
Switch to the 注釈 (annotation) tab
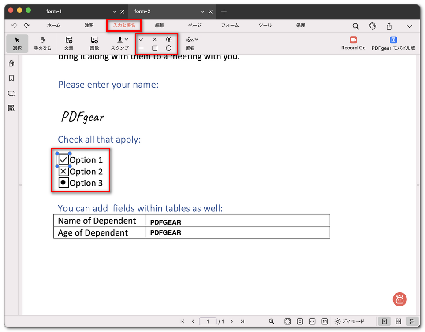tap(89, 26)
